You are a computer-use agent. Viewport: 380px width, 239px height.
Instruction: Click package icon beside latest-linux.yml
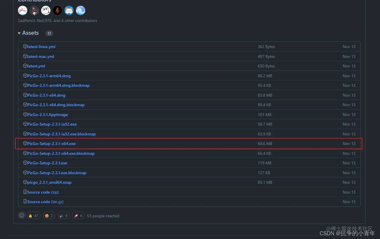(x=25, y=47)
